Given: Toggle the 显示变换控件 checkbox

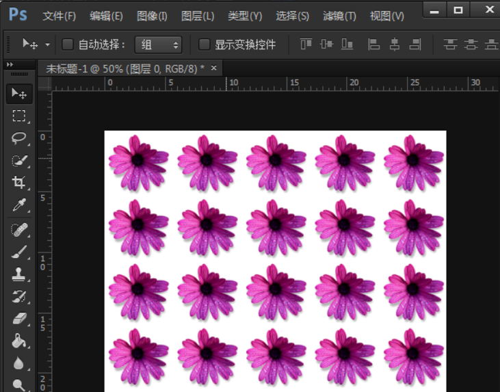Looking at the screenshot, I should [204, 44].
